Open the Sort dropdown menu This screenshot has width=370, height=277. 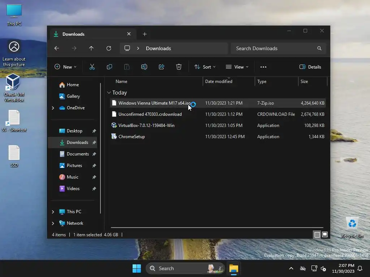point(205,67)
